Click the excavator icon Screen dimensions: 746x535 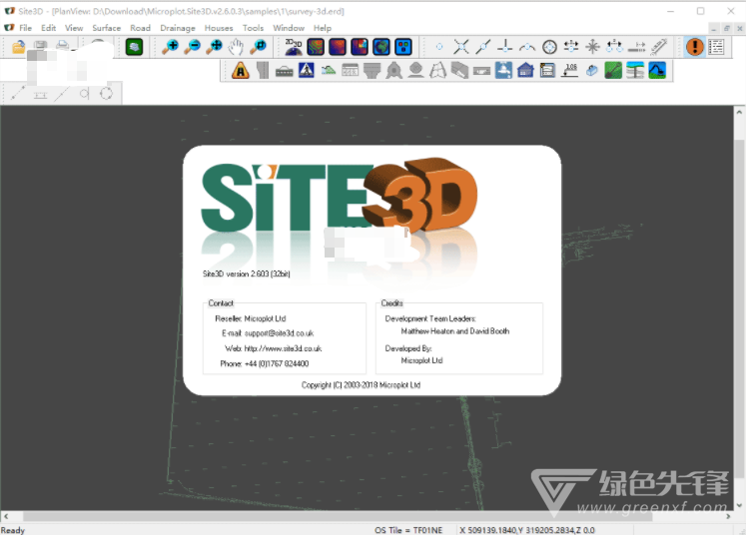tap(657, 71)
